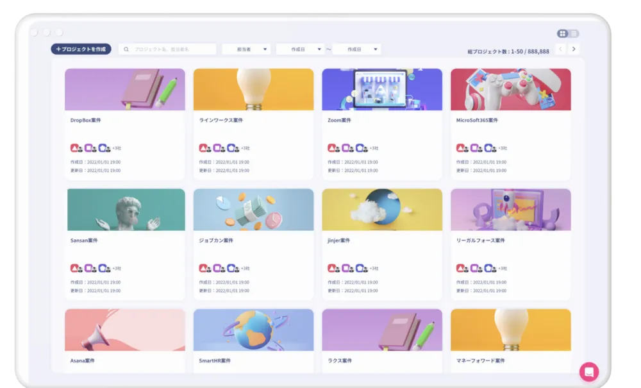Click purple square company icon on MicroSoft365案件

pos(474,148)
